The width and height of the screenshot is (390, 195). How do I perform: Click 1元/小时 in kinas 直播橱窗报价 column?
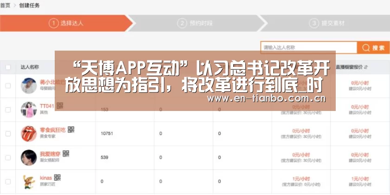360,179
